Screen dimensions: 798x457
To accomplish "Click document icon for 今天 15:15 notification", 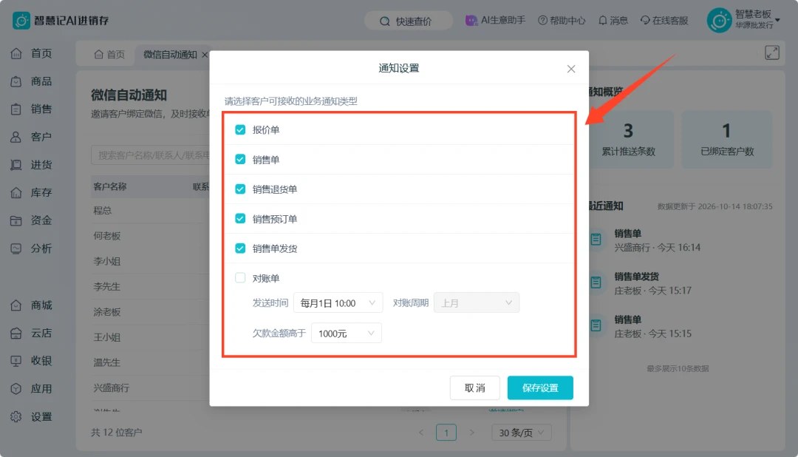I will pyautogui.click(x=596, y=325).
